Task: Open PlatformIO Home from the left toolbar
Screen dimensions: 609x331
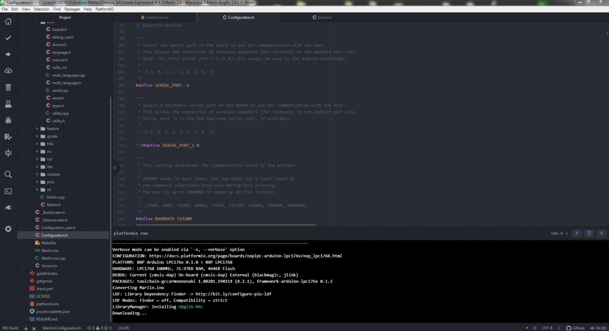Action: [x=8, y=22]
